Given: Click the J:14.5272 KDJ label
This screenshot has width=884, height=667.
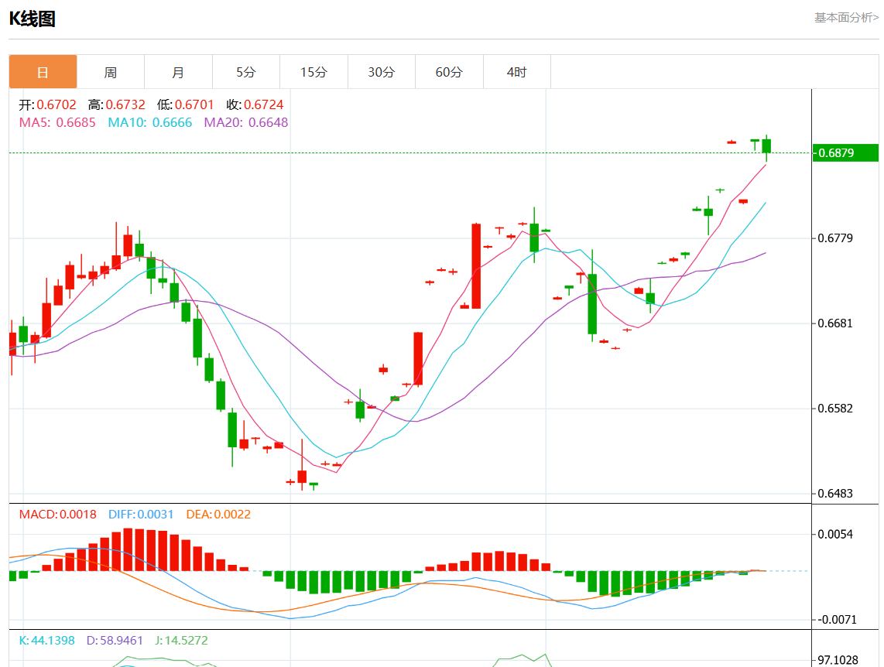Looking at the screenshot, I should (182, 641).
